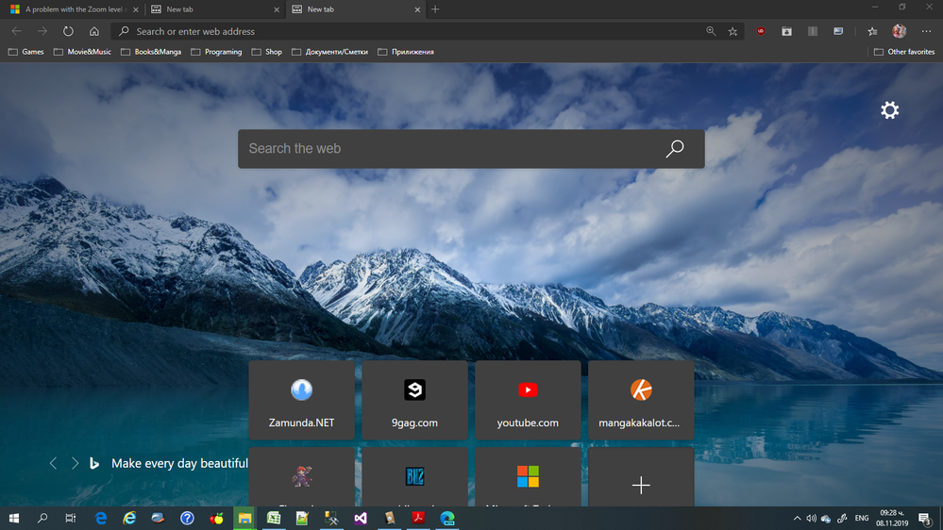
Task: Expand the Books&Manga favorites folder
Action: [x=151, y=52]
